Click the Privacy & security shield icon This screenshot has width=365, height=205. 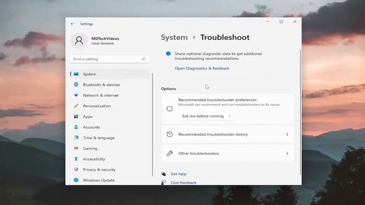pyautogui.click(x=76, y=170)
